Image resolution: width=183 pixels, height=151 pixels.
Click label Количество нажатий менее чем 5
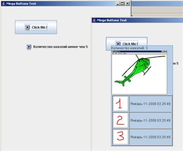61,47
